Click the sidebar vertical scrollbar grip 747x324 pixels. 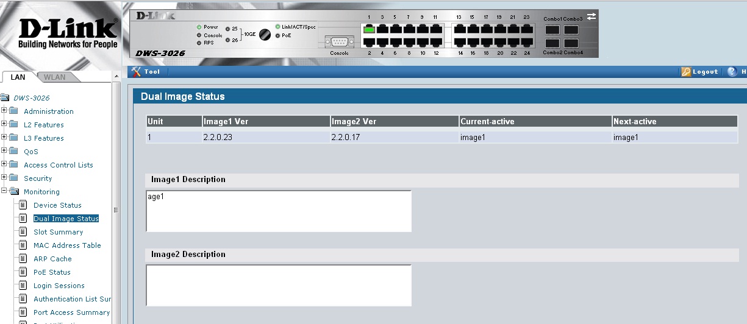(x=116, y=210)
